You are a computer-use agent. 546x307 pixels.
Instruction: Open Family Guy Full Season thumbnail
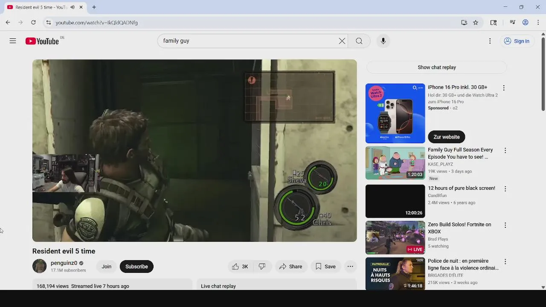395,163
